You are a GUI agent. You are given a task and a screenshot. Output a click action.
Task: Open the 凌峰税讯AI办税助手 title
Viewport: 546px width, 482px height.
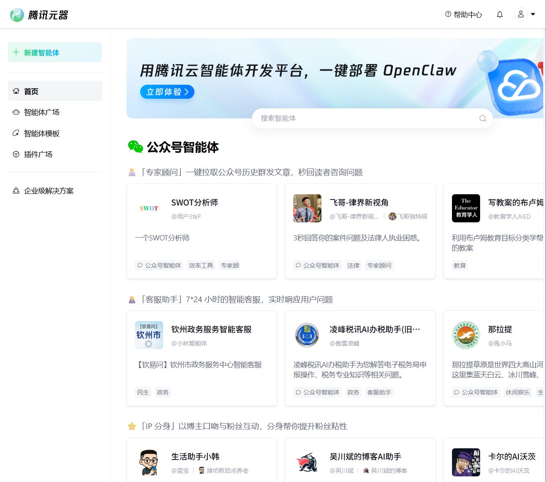(x=374, y=329)
